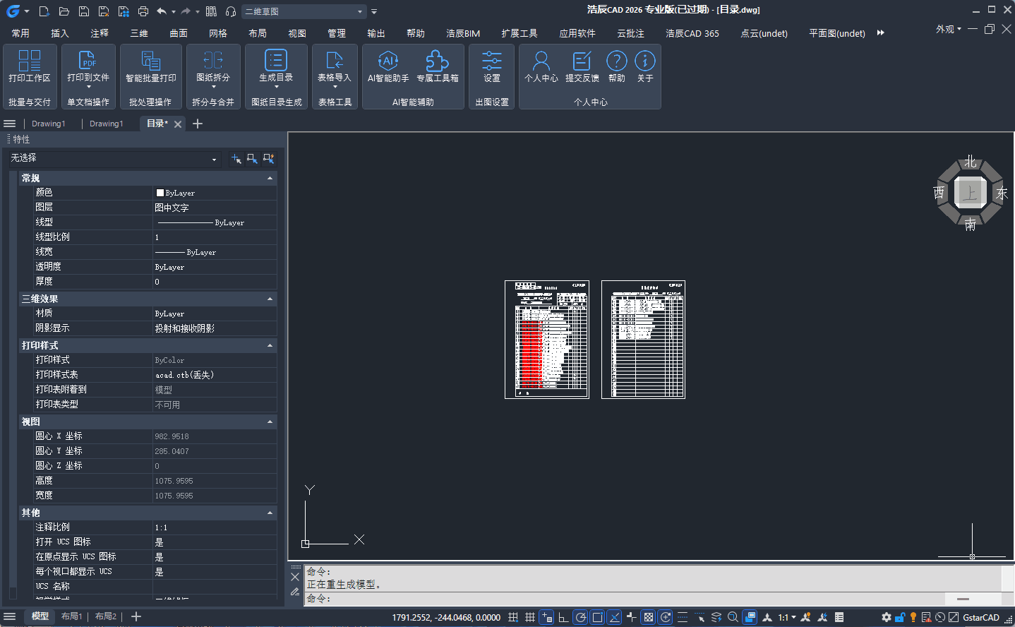Collapse the 其他 properties section
Image resolution: width=1015 pixels, height=627 pixels.
270,513
